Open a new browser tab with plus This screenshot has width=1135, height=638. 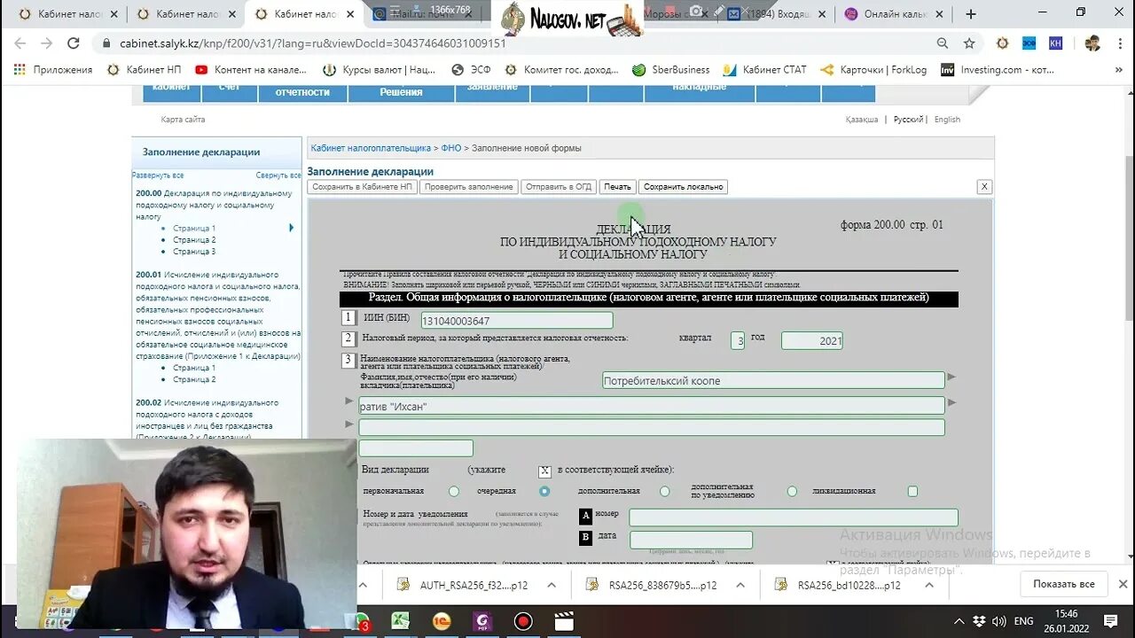(x=971, y=13)
